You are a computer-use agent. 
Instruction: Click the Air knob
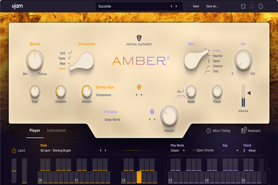tap(243, 60)
